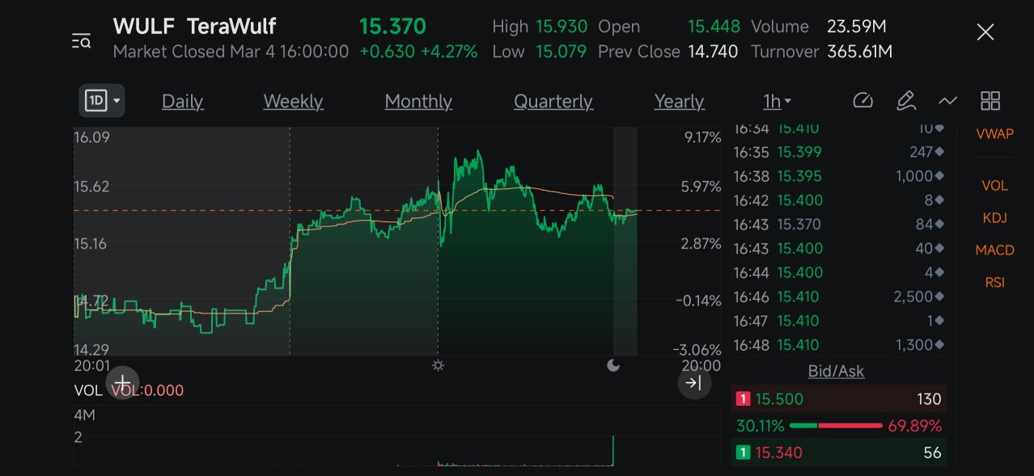Screen dimensions: 1034x476
Task: Click the current price 15.370
Action: click(x=392, y=27)
